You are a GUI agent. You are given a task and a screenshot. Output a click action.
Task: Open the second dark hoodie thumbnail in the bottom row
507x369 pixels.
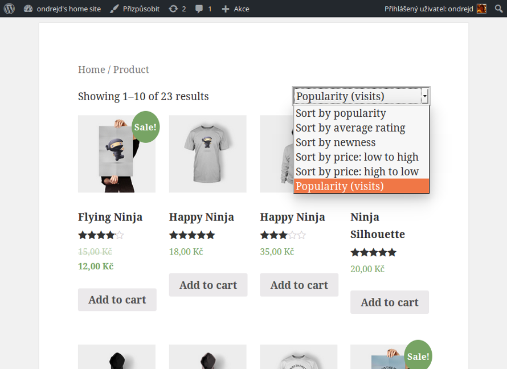[207, 356]
